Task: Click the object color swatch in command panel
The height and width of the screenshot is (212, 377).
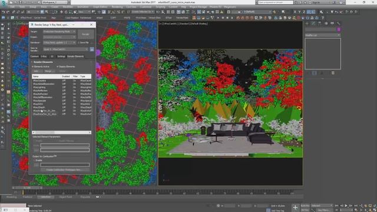Action: (x=339, y=29)
